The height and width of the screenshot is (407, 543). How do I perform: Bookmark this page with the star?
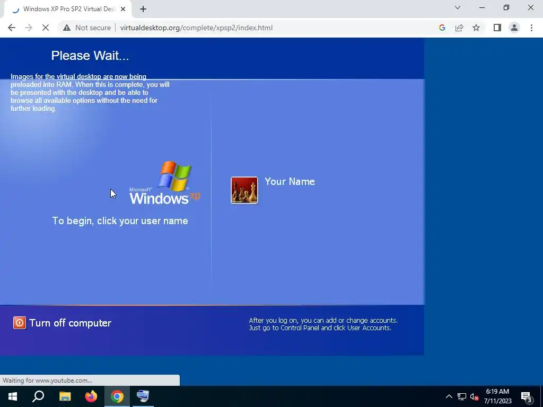point(476,28)
